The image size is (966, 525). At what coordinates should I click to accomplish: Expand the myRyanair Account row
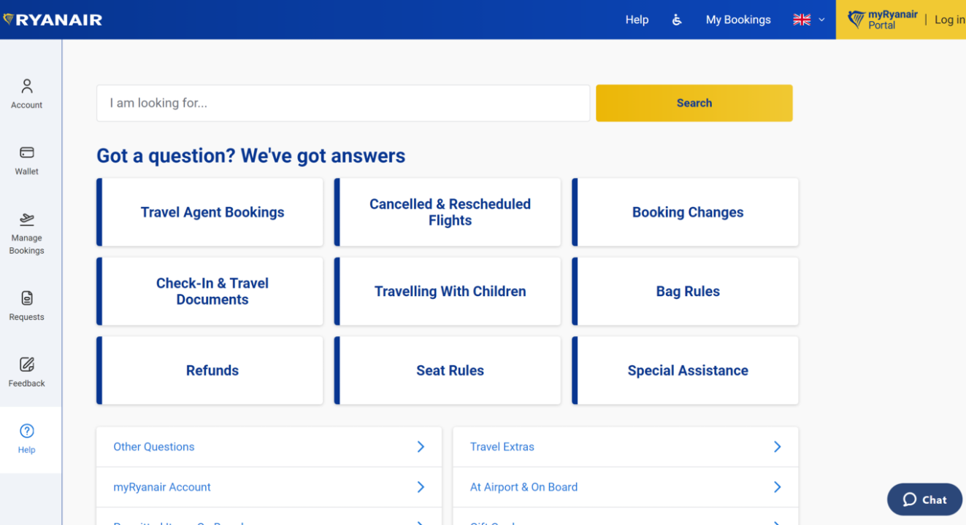coord(269,487)
